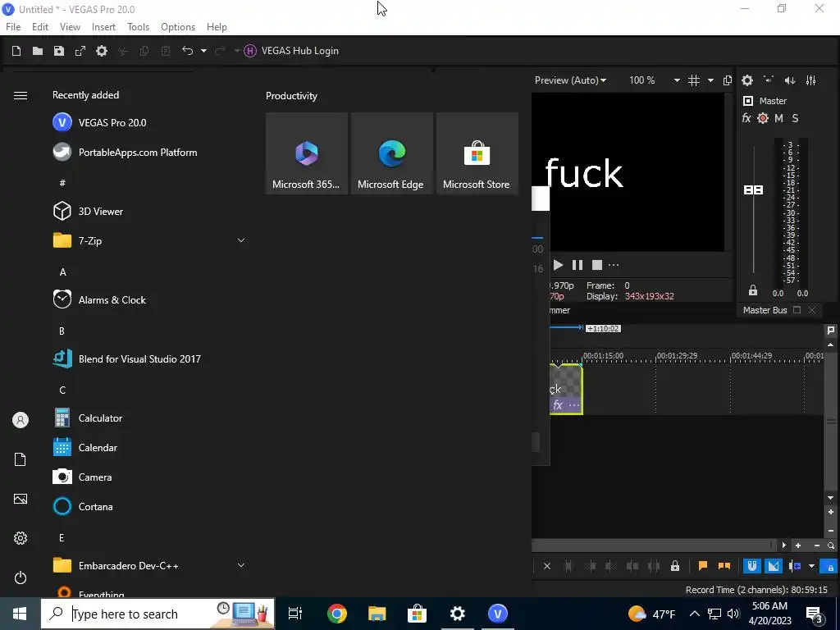Maximize the Master Bus panel square
This screenshot has height=630, width=840.
797,310
